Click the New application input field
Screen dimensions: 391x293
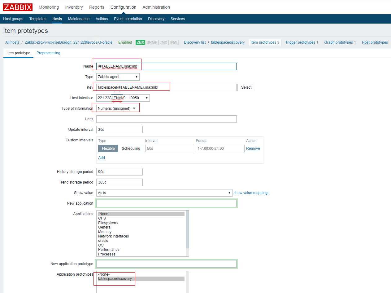(x=166, y=203)
